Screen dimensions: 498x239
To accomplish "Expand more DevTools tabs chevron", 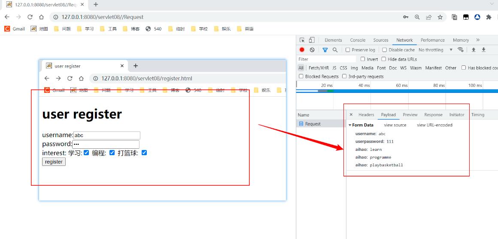I will [x=478, y=40].
